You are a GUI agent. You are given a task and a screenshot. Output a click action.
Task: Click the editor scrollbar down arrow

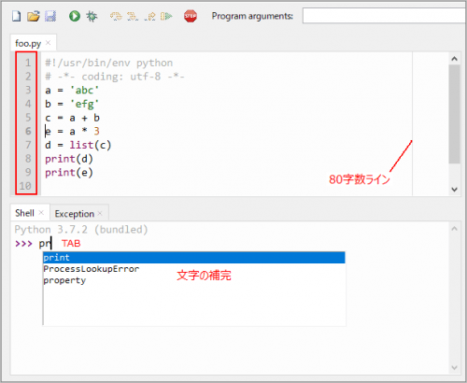tap(454, 189)
